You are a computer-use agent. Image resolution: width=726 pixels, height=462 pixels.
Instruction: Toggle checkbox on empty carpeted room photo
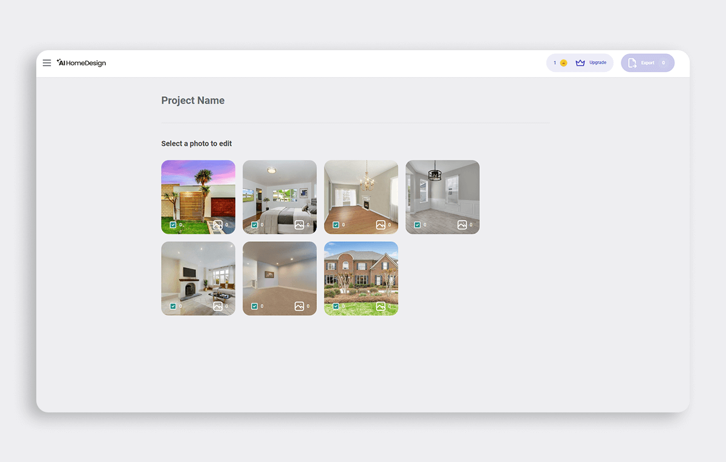[254, 306]
